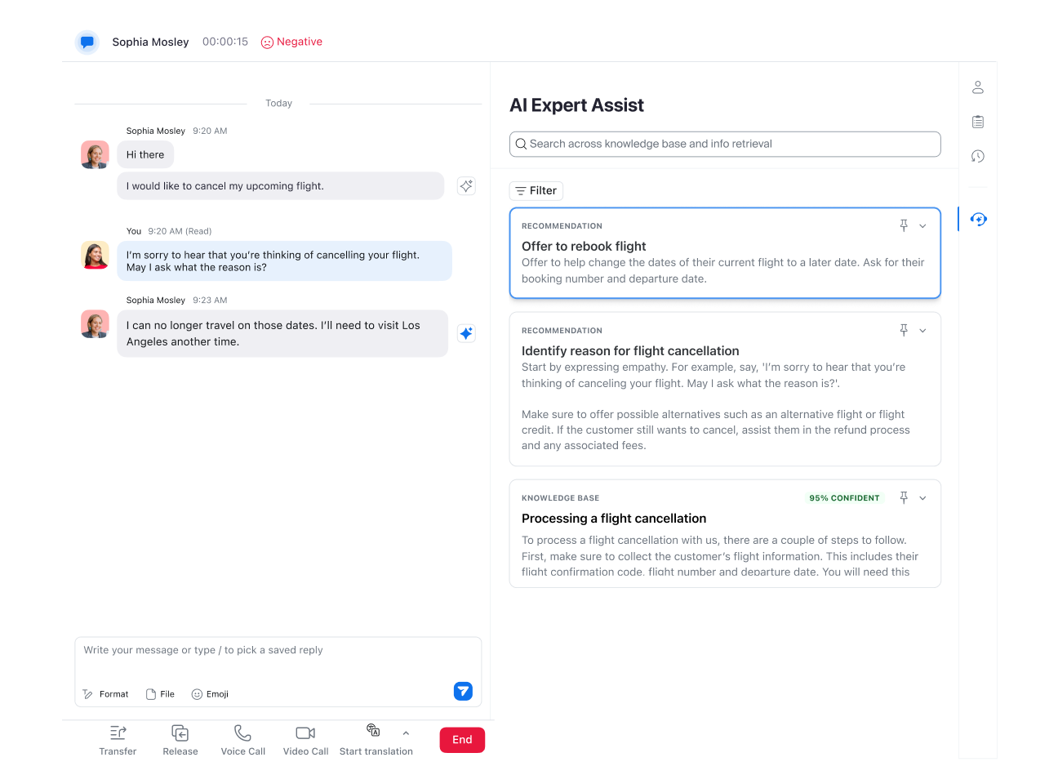1058x784 pixels.
Task: Send the message with the paper plane icon
Action: [x=463, y=691]
